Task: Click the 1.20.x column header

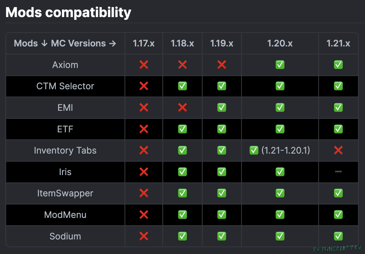Action: click(280, 43)
